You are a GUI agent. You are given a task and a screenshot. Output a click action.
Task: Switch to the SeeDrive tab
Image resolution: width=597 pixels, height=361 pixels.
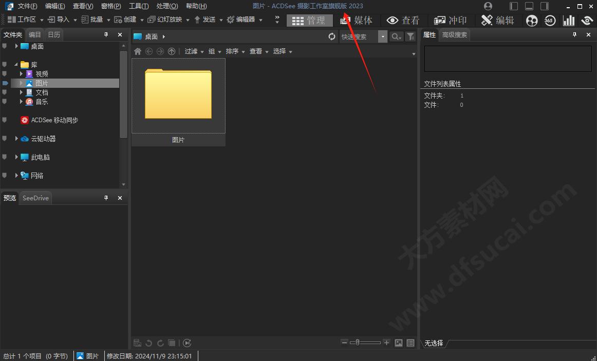[x=35, y=198]
